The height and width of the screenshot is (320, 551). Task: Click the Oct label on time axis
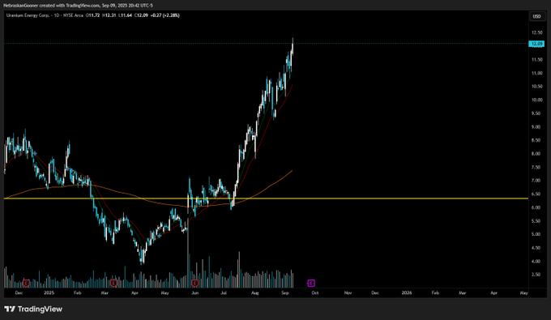(x=315, y=293)
